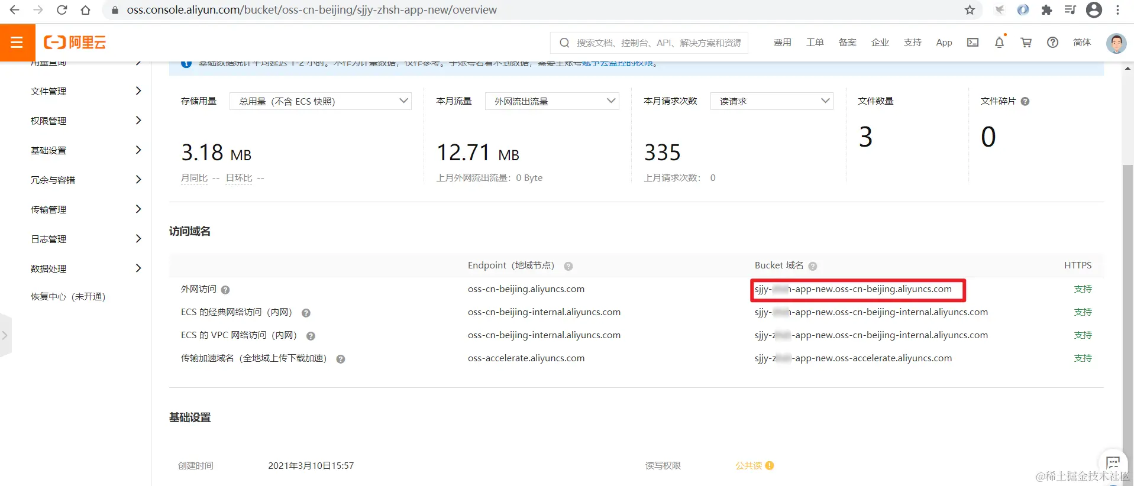Switch language via 简体
The height and width of the screenshot is (486, 1134).
1082,43
